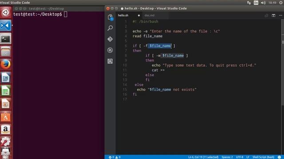
Task: Open LibreOffice Impress from the launcher
Action: (5, 104)
